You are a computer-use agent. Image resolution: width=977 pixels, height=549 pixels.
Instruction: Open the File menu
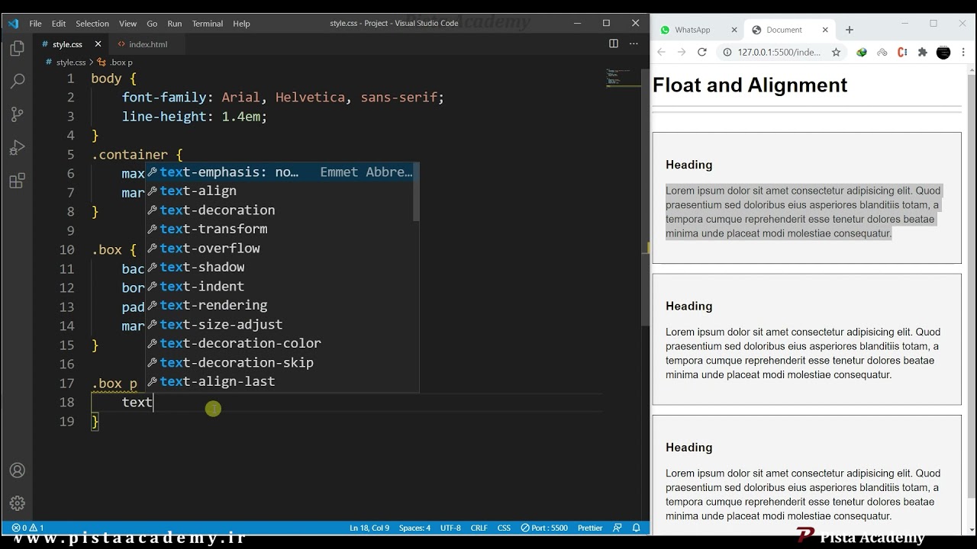pos(36,24)
